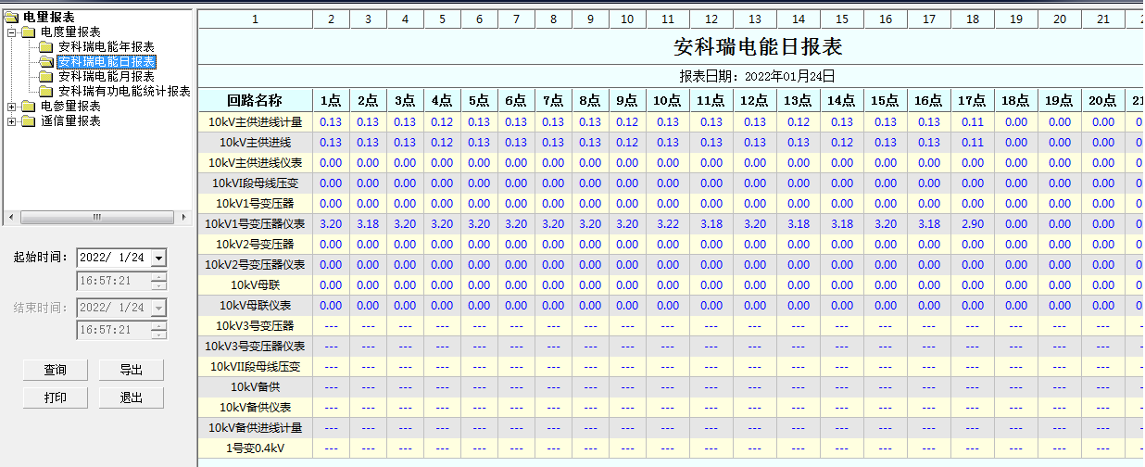Expand the 电参量报表 tree node

pos(11,106)
